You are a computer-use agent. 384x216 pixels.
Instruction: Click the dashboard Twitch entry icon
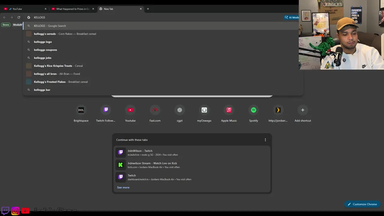tap(121, 177)
